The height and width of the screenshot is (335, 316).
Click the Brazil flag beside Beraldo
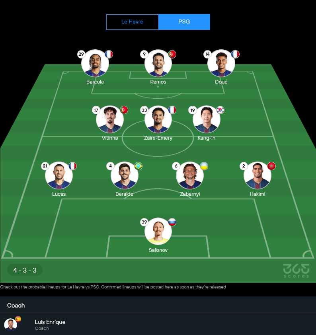point(138,166)
